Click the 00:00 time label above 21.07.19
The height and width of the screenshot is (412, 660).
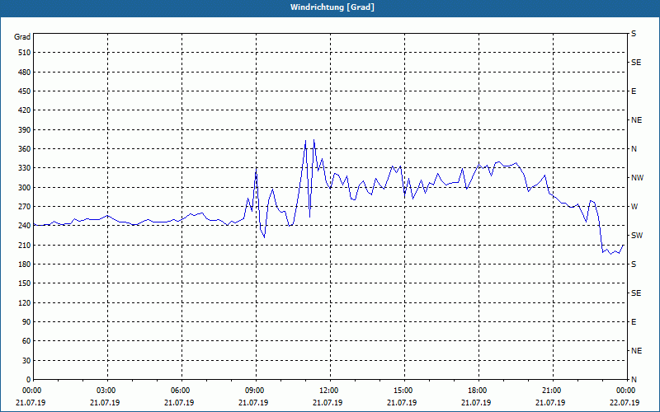click(x=32, y=391)
